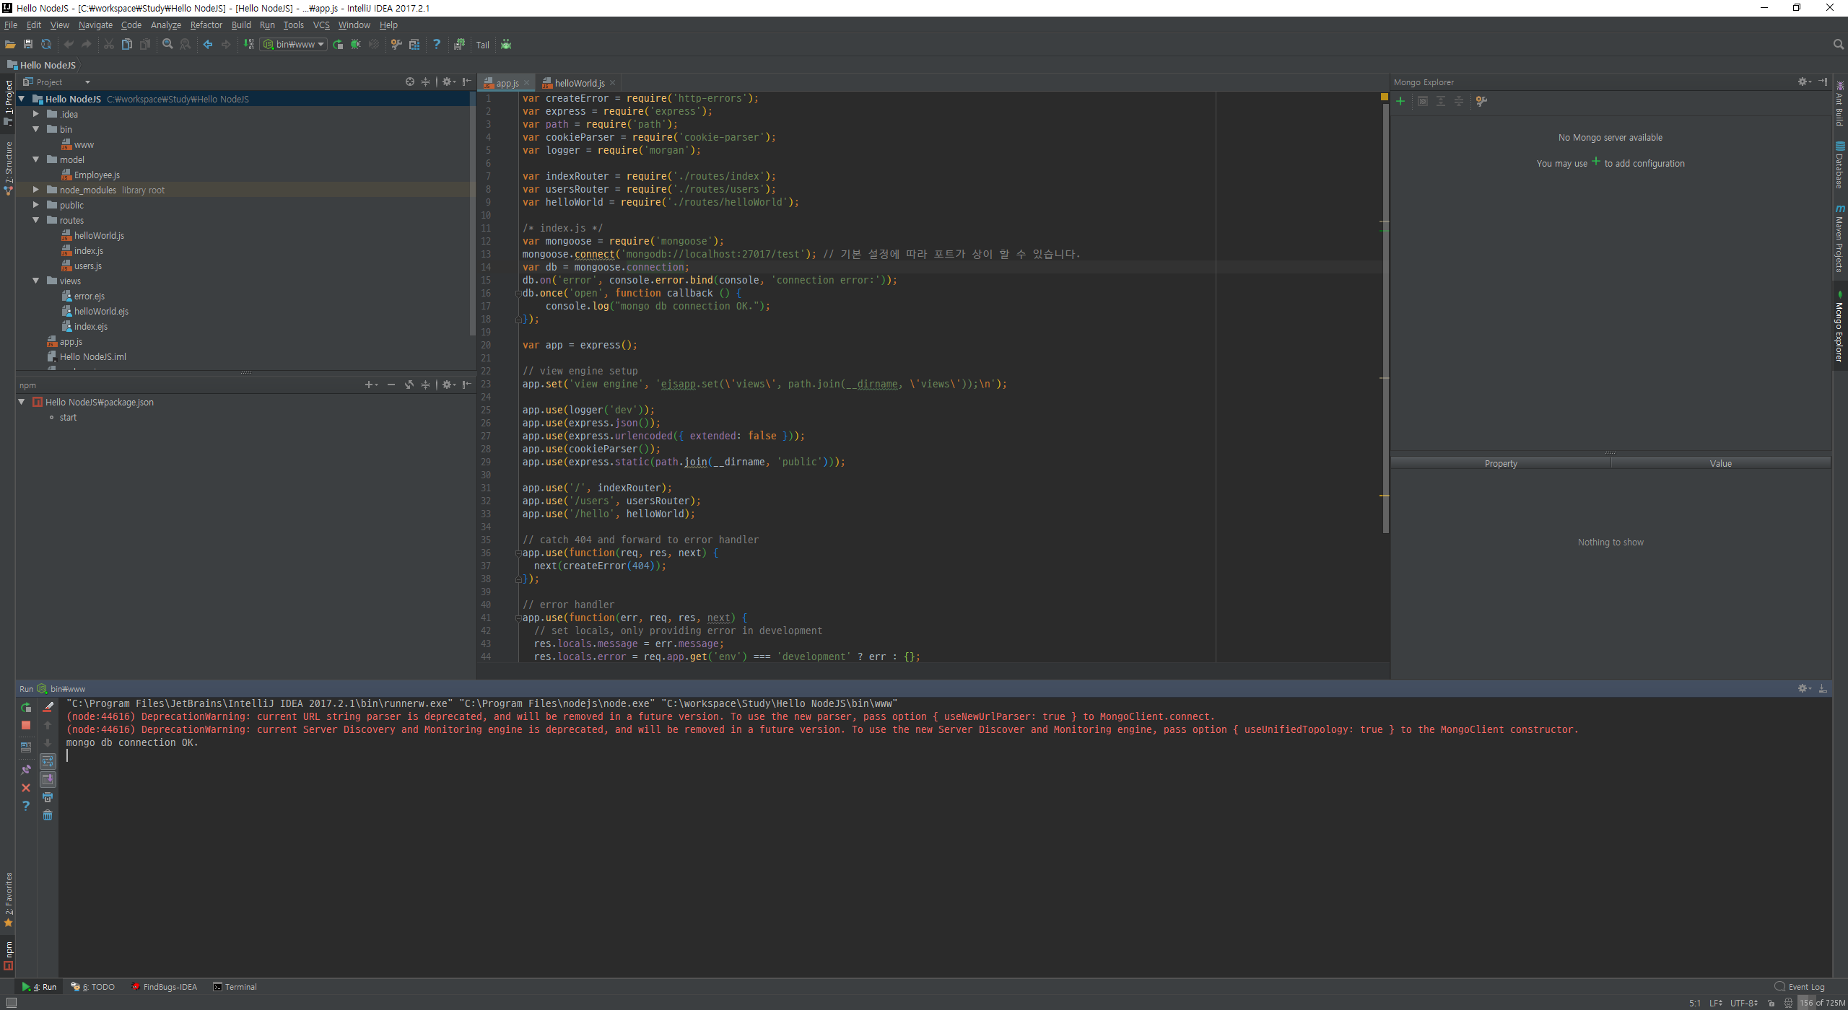
Task: Open Employee.js in the project tree
Action: (97, 175)
